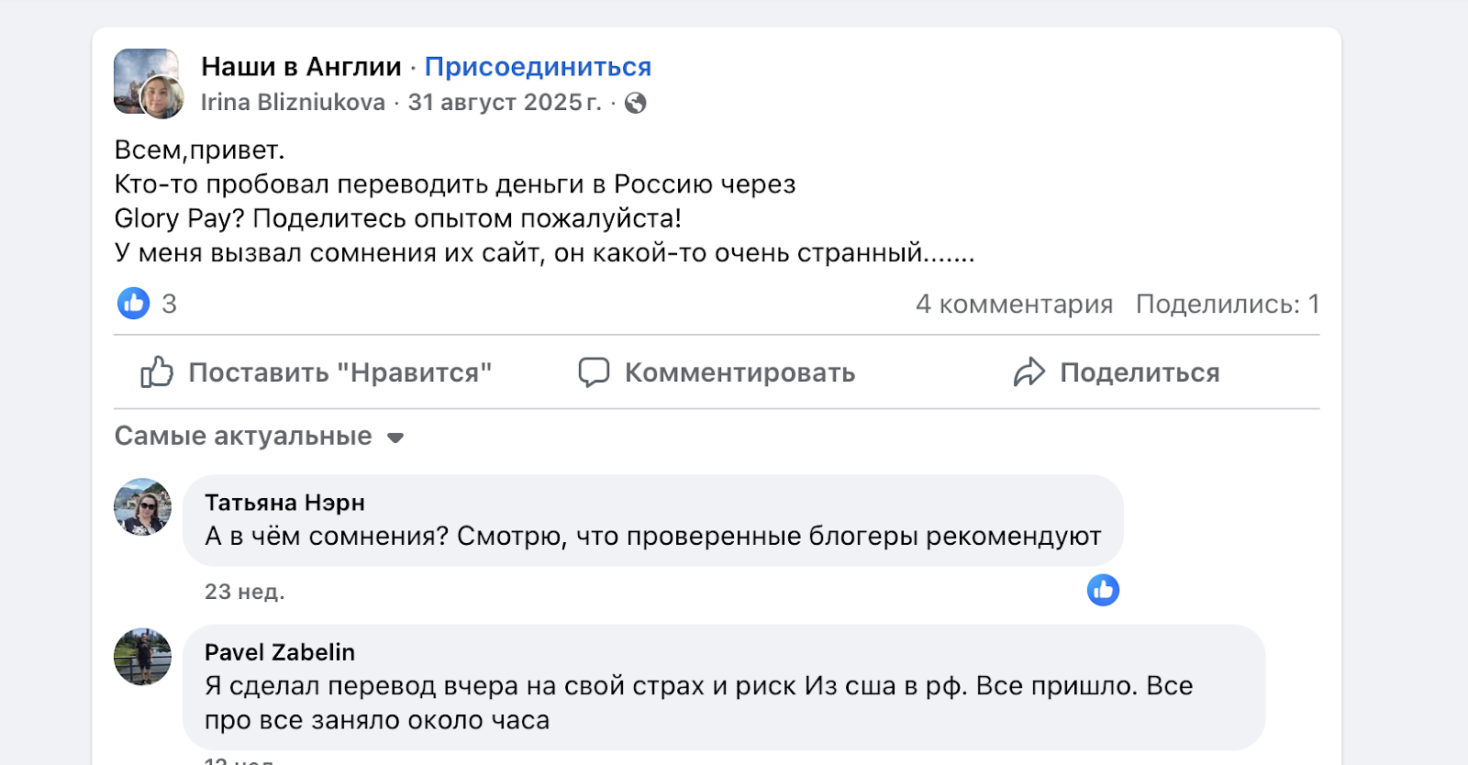Open Irina Blizniukova's profile link
Image resolution: width=1468 pixels, height=765 pixels.
(293, 103)
